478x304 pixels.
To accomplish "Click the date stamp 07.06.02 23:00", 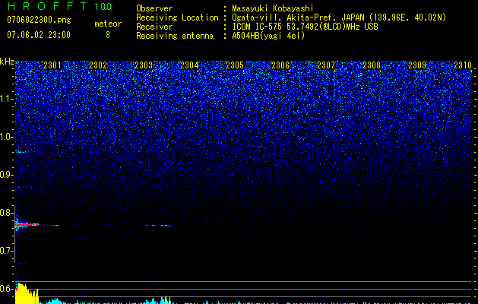I will 39,35.
